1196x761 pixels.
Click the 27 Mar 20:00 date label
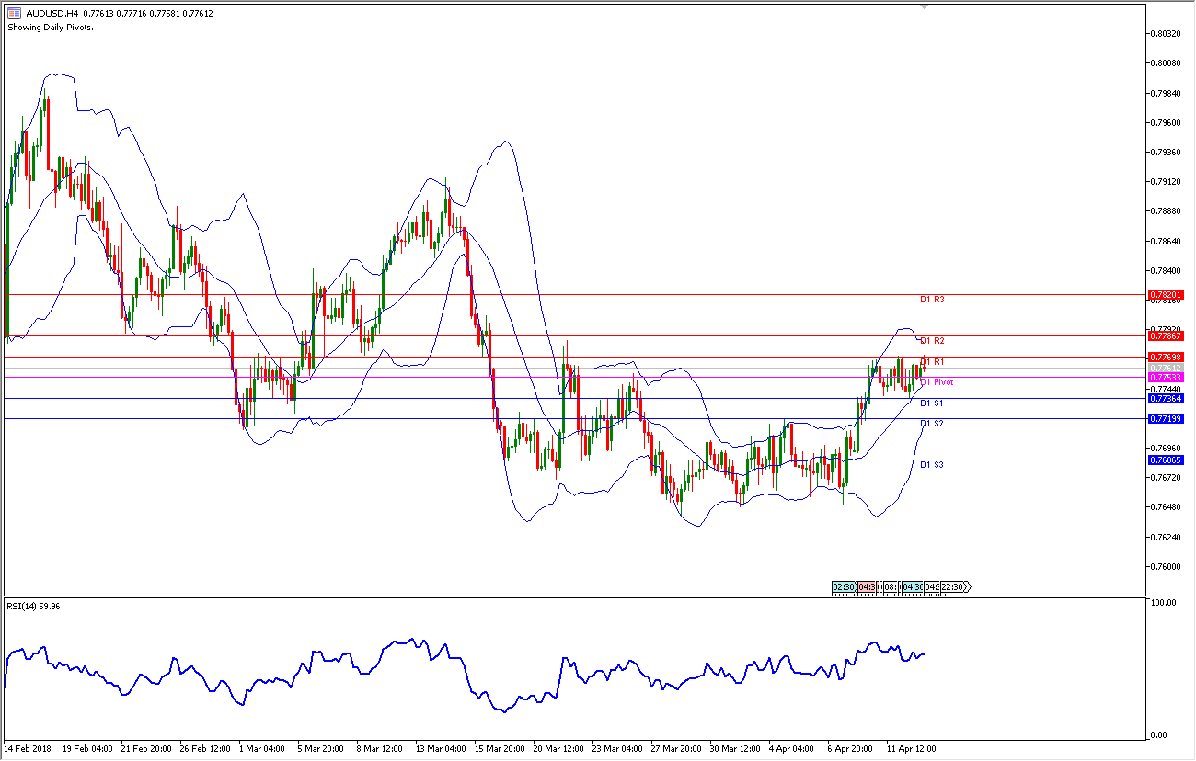(x=676, y=748)
